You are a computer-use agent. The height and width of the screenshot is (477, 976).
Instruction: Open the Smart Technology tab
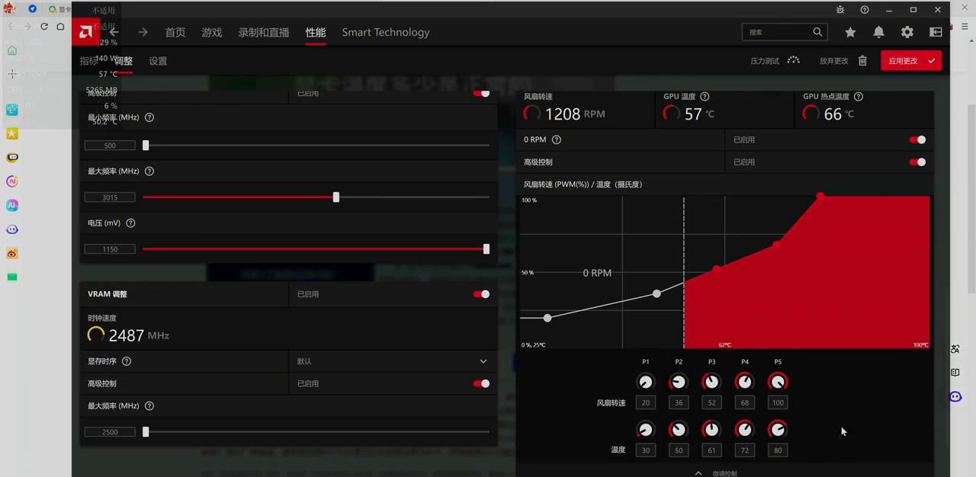click(x=386, y=32)
